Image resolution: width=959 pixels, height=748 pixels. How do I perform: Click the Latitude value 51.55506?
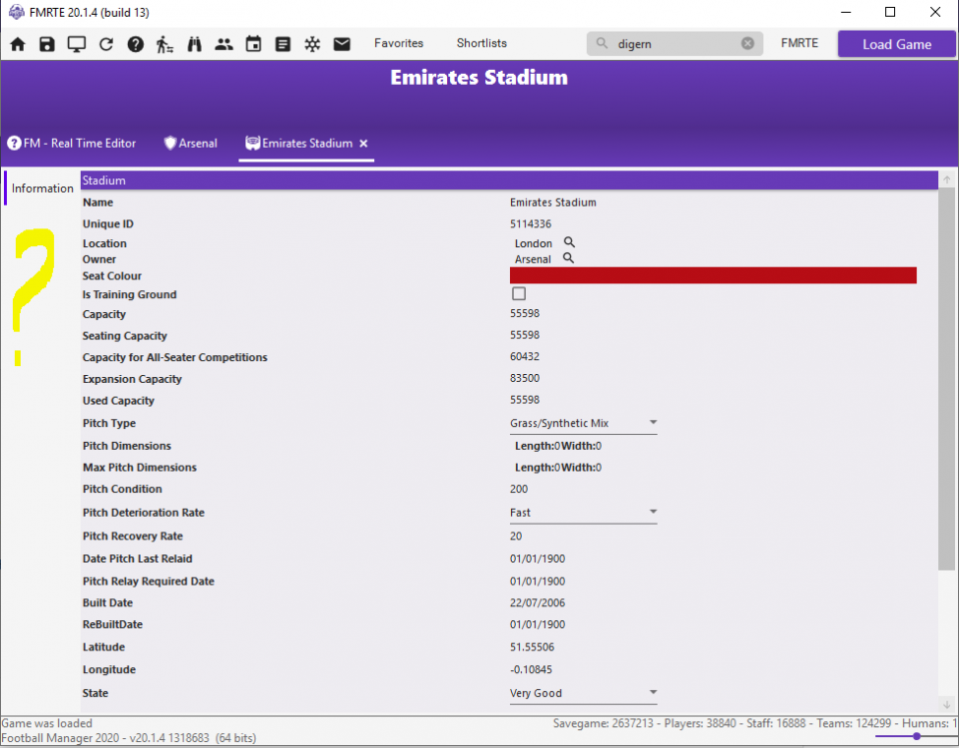pyautogui.click(x=532, y=647)
